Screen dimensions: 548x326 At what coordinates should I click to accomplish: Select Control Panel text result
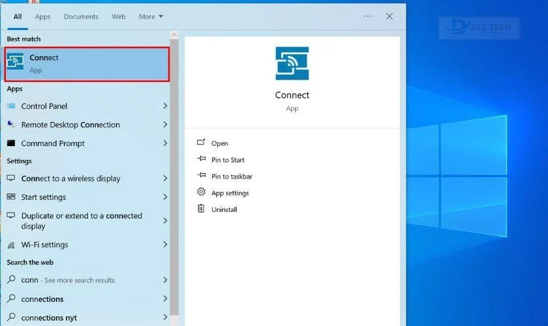click(x=44, y=106)
